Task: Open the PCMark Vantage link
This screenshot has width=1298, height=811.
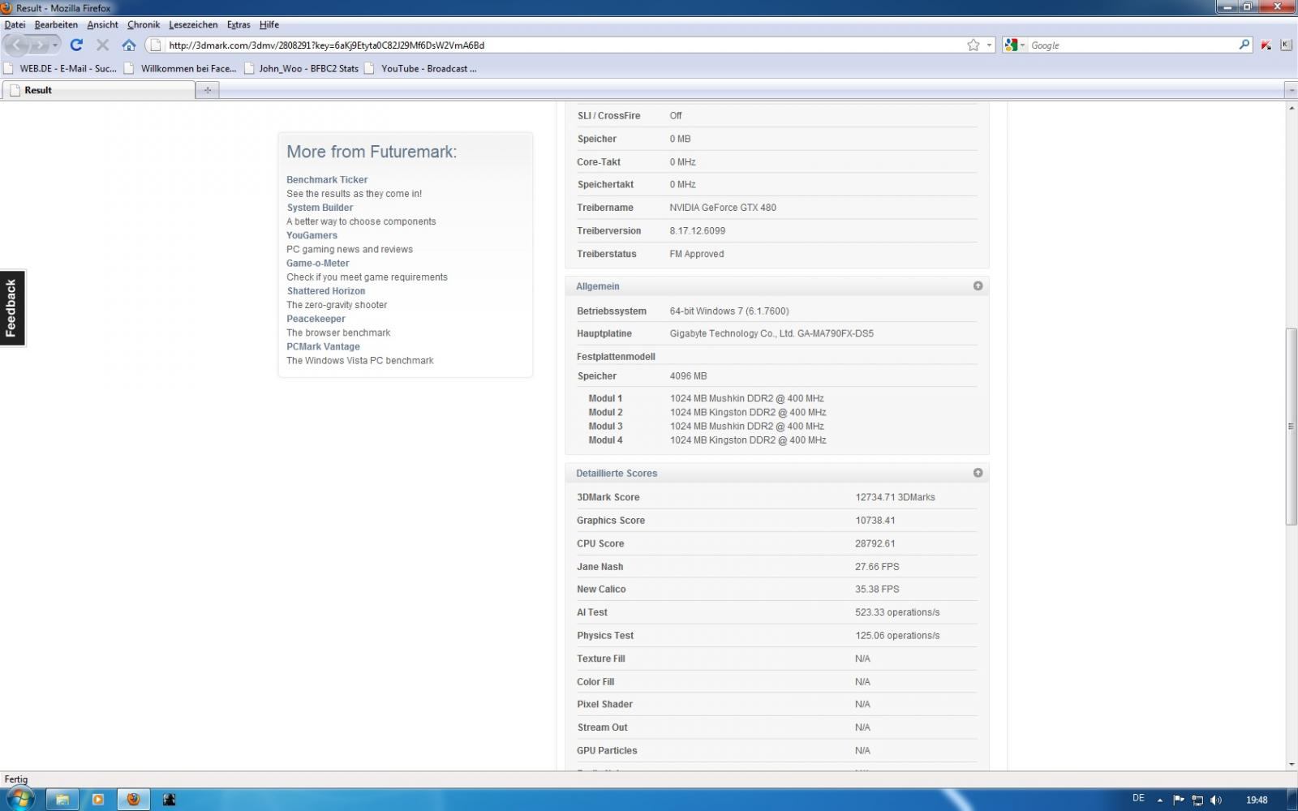Action: [x=323, y=347]
